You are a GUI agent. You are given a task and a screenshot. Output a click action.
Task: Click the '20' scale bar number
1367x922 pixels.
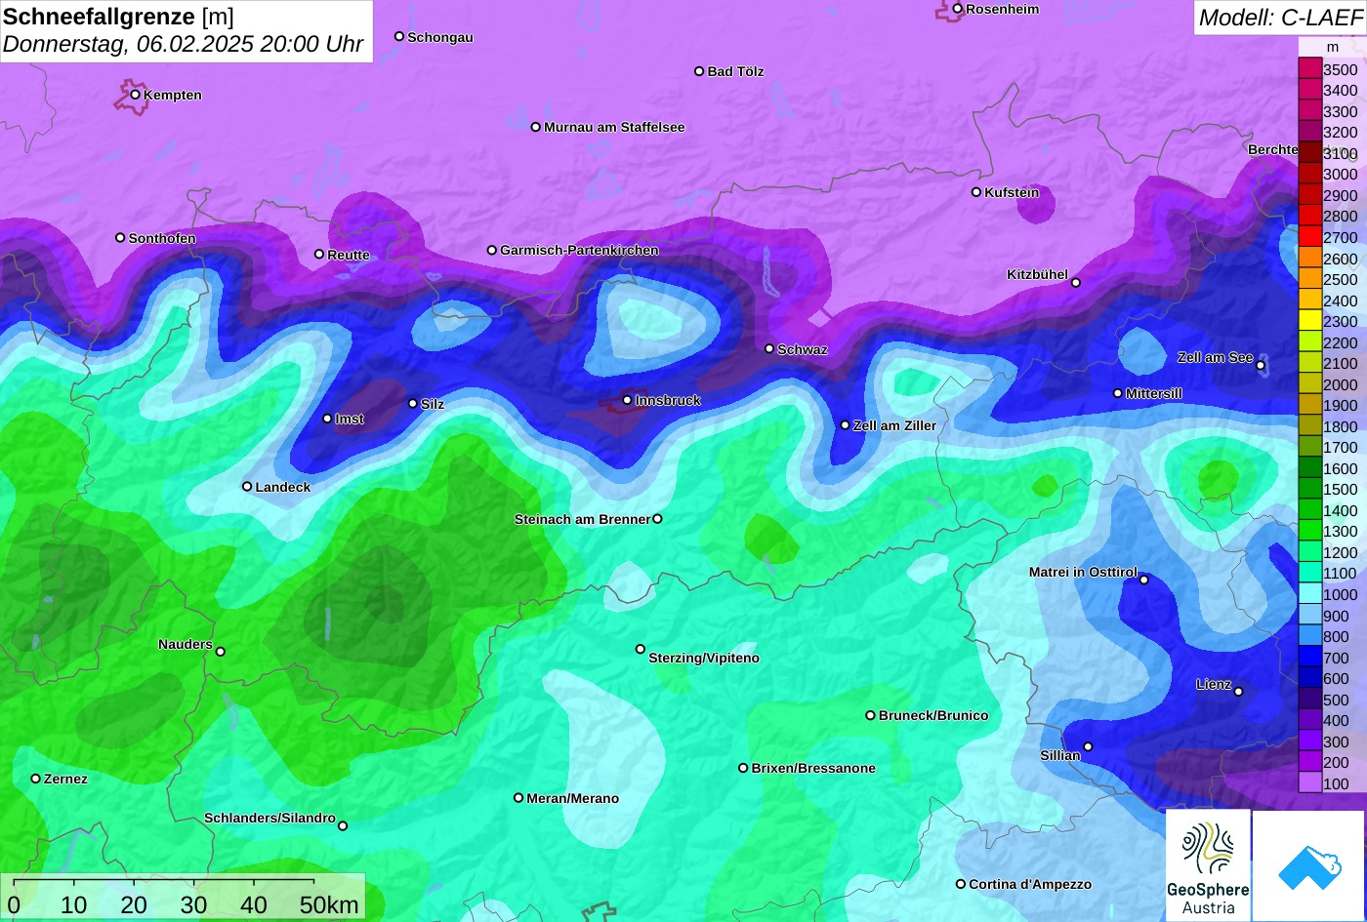tap(134, 905)
